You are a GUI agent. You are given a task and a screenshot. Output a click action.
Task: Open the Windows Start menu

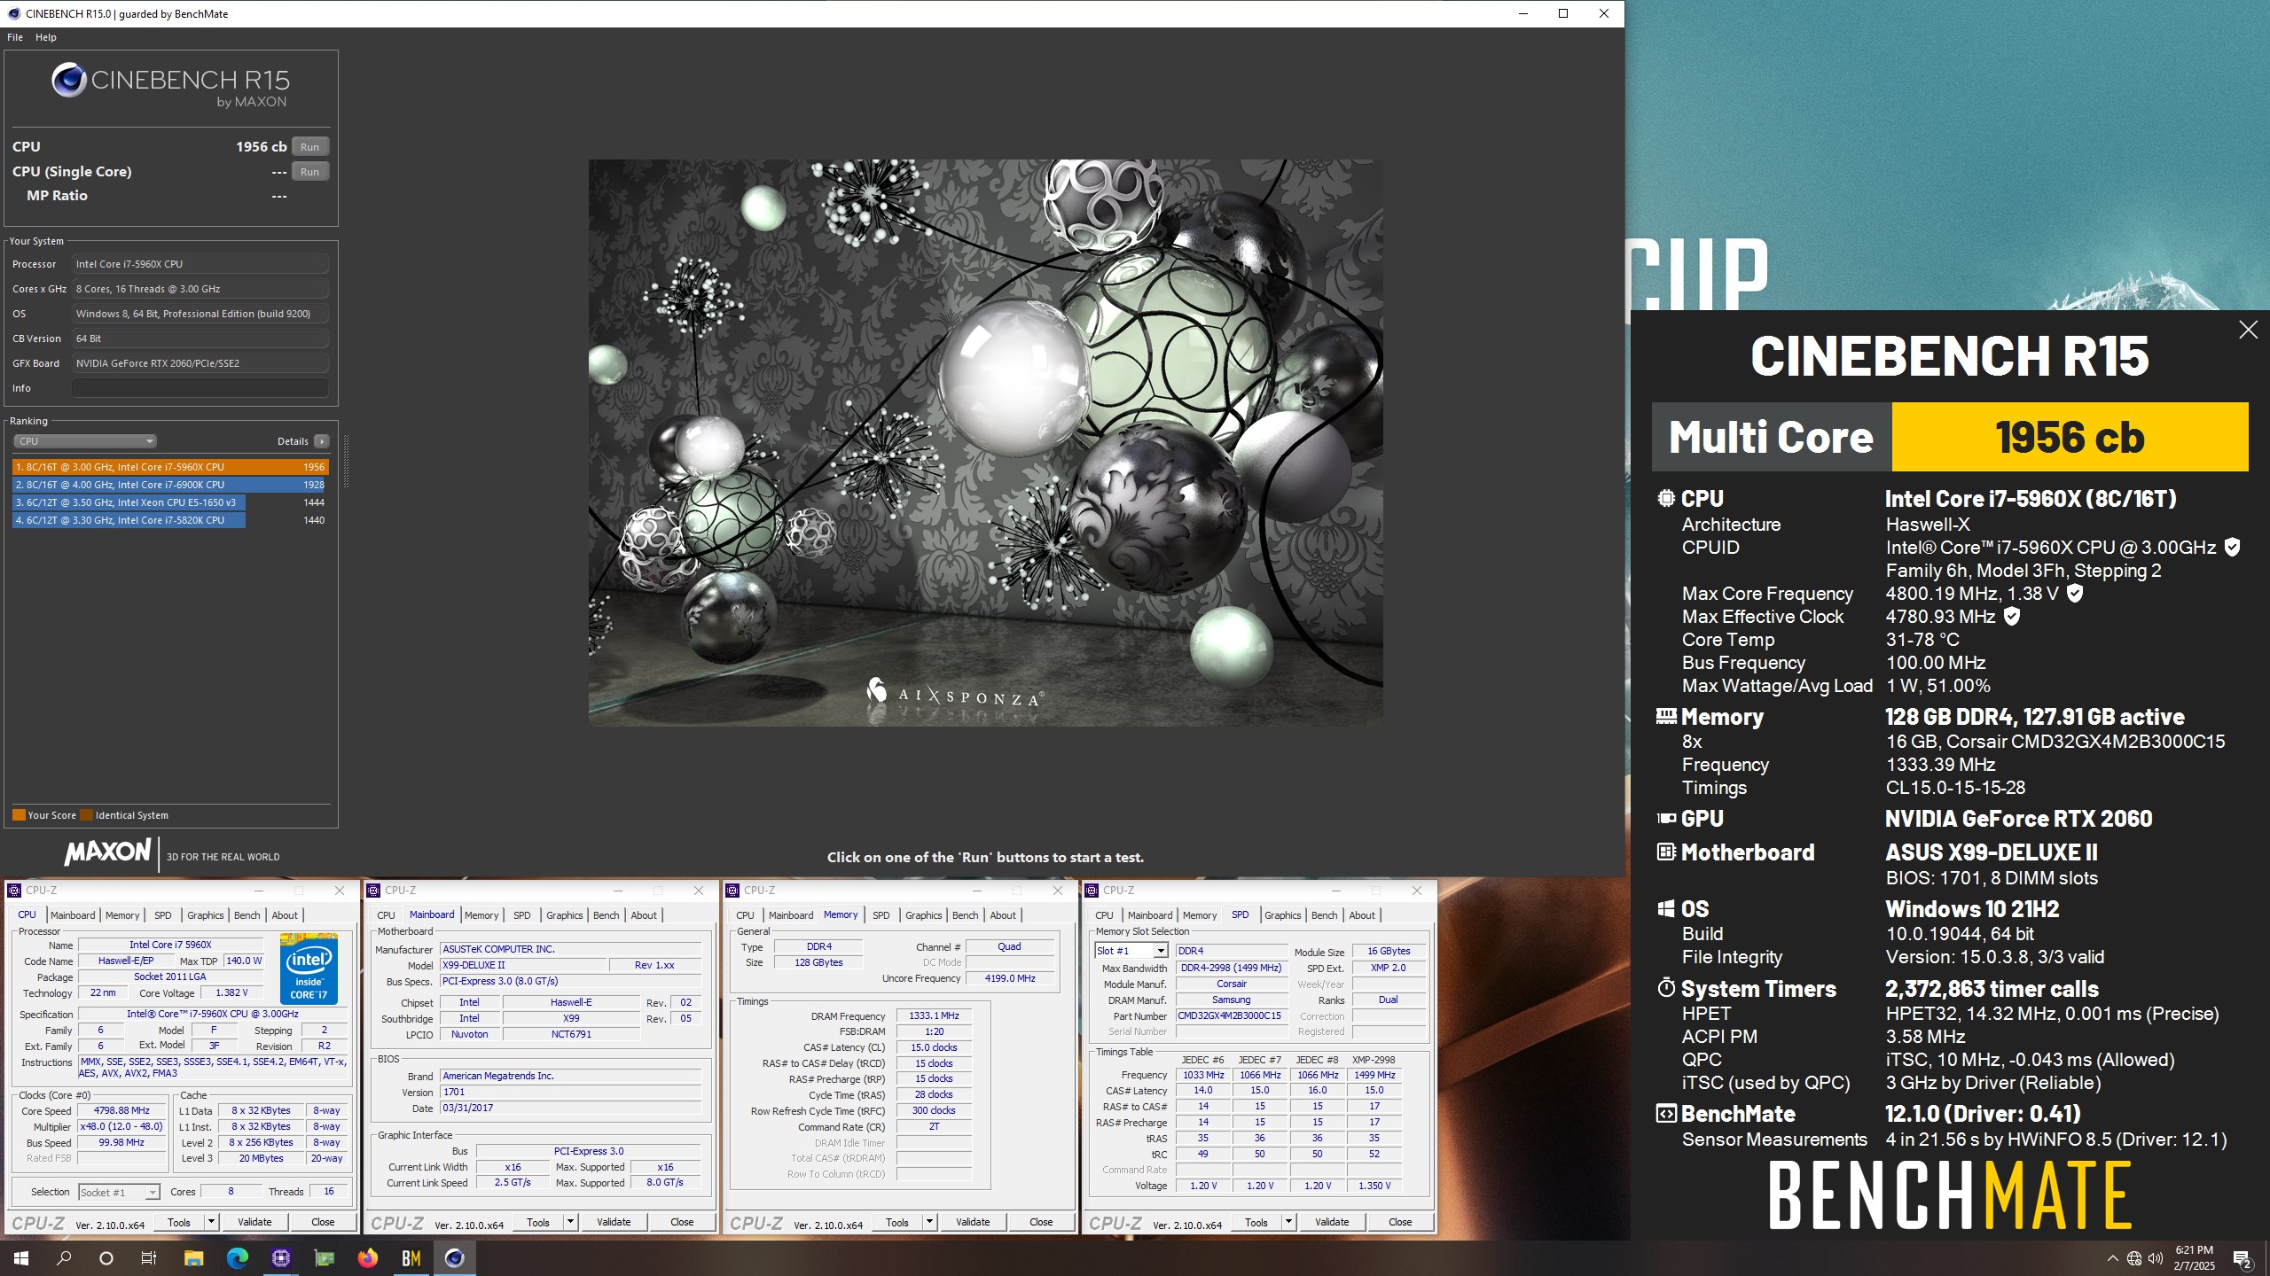pyautogui.click(x=21, y=1258)
